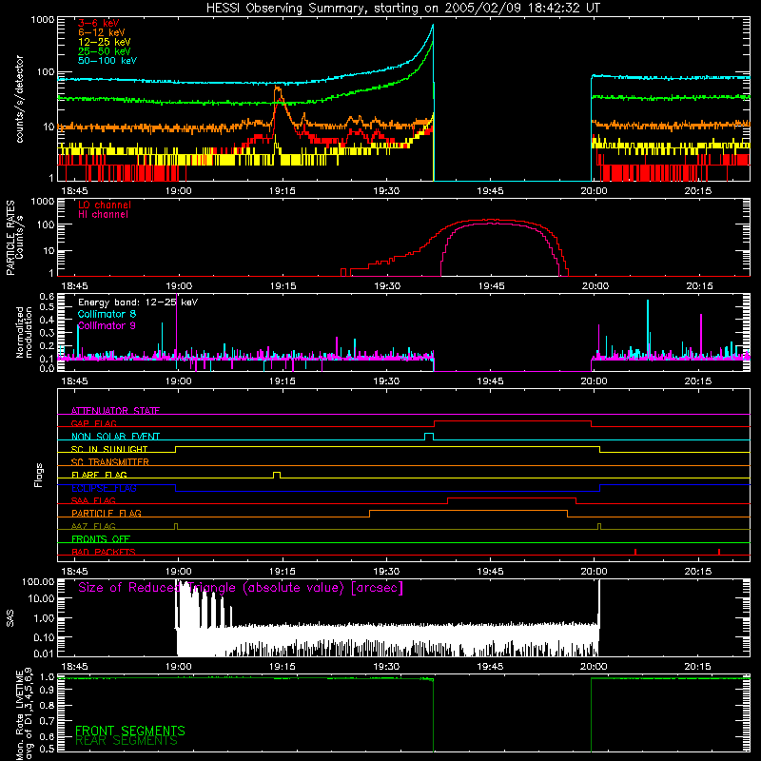This screenshot has width=761, height=761.
Task: Click the non solar event pulse marker
Action: 429,437
